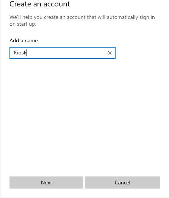Click the empty area of the name field
Image resolution: width=169 pixels, height=198 pixels.
click(67, 53)
